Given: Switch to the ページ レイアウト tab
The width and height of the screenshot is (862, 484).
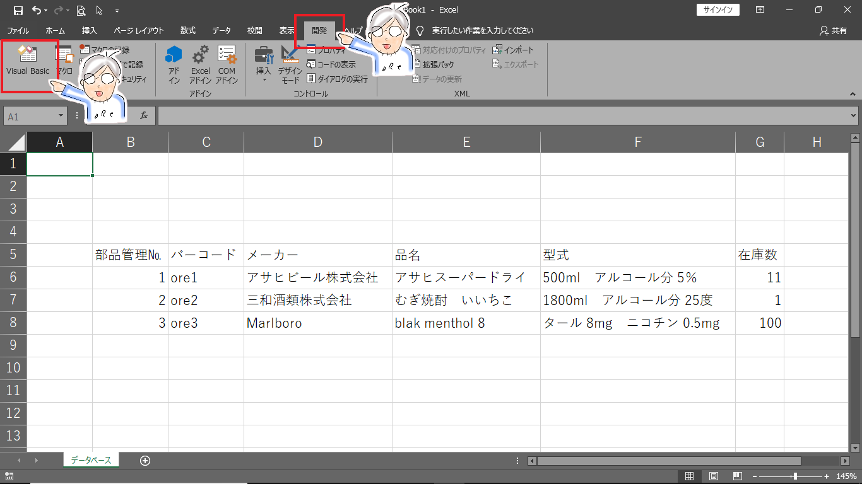Looking at the screenshot, I should (x=139, y=30).
